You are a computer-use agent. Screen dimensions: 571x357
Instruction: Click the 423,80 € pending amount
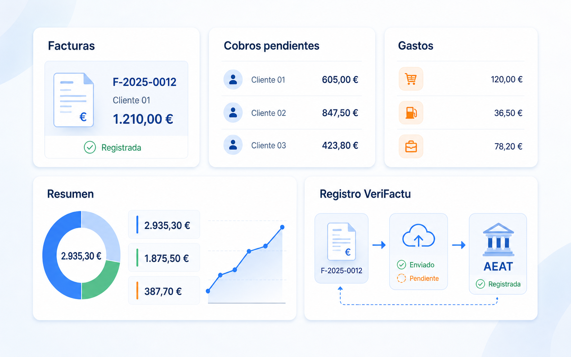[340, 145]
